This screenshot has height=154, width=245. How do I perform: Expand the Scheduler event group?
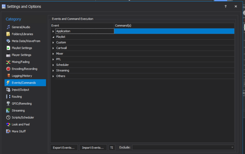[x=53, y=65]
